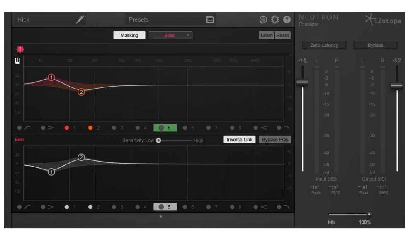Collapse the panel with the bottom arrow
This screenshot has height=237, width=408.
[161, 216]
